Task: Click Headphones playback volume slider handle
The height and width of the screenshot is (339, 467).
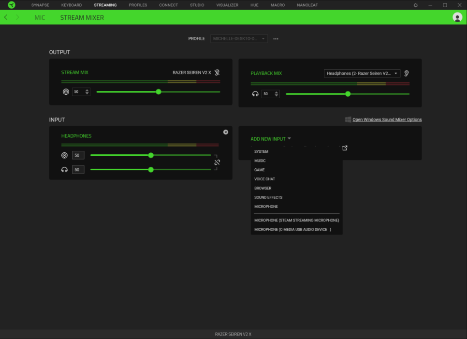Action: (151, 169)
